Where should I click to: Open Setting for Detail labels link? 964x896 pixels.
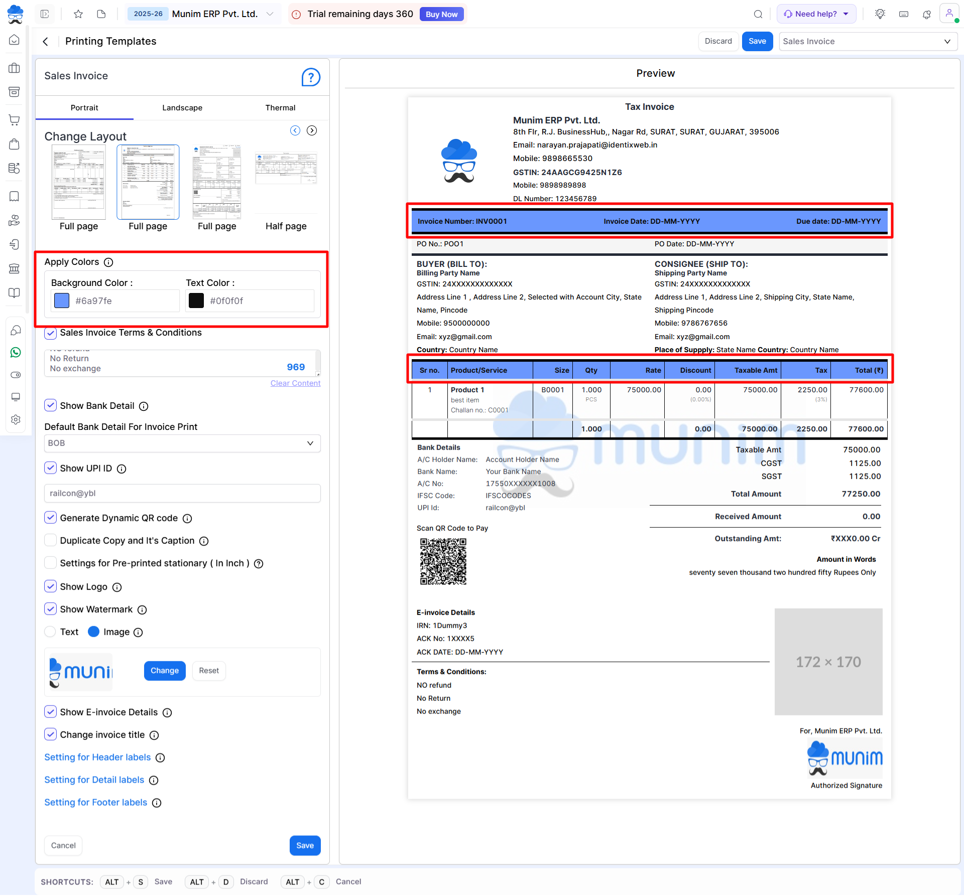point(94,780)
